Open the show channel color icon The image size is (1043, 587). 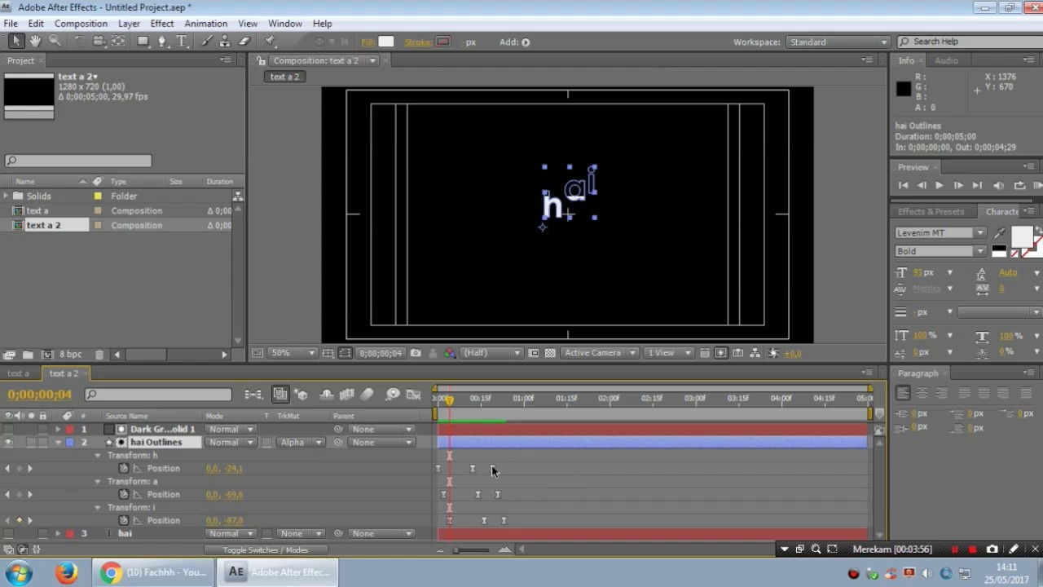click(x=449, y=353)
